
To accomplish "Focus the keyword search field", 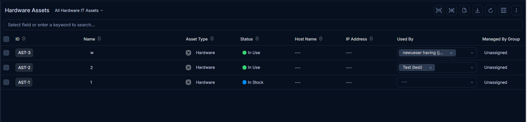I will coord(263,25).
